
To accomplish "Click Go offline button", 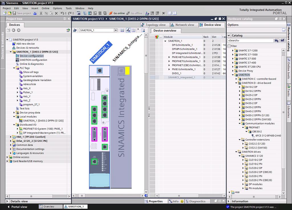I will click(x=134, y=13).
